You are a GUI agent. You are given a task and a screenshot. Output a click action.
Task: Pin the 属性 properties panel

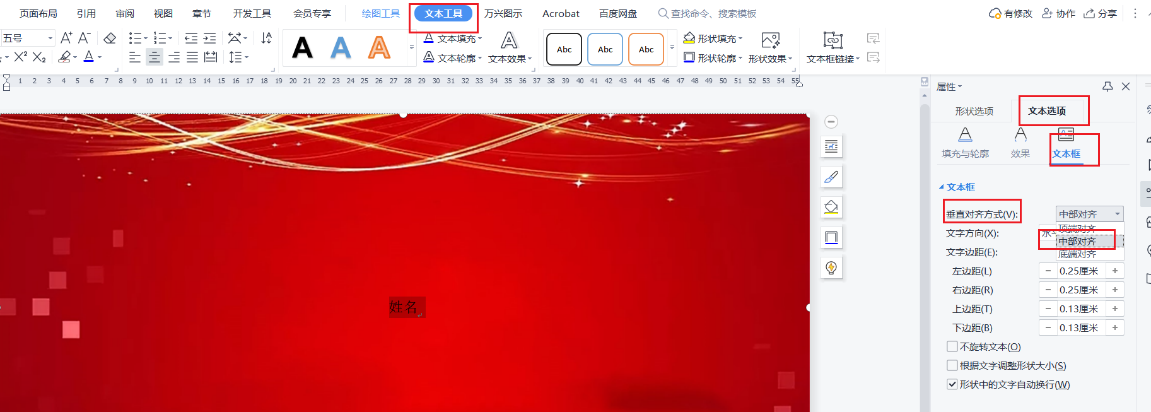point(1107,86)
